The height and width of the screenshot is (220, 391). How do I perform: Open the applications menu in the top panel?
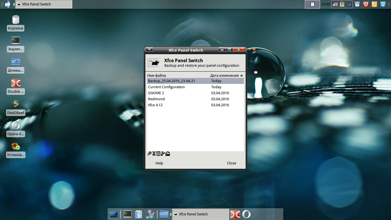(8, 4)
